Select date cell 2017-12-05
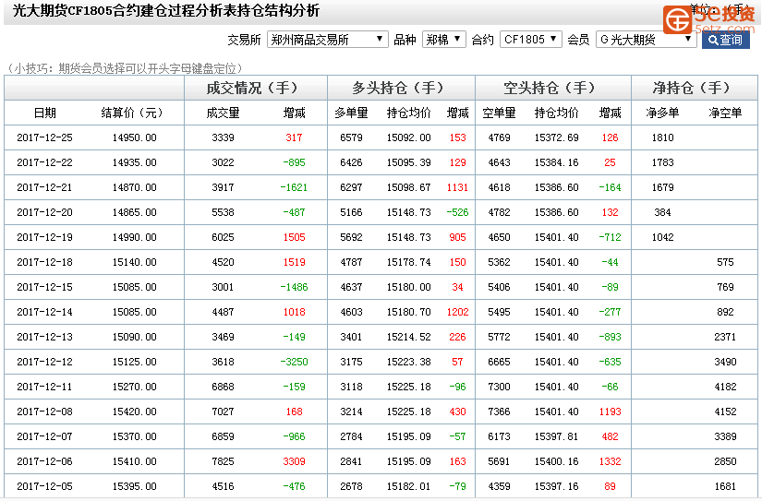This screenshot has width=762, height=501. point(44,486)
